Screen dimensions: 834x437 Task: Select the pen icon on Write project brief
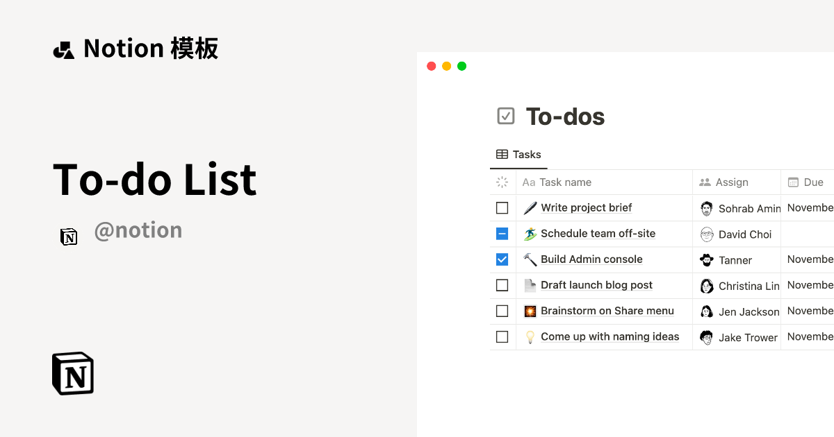click(x=530, y=207)
